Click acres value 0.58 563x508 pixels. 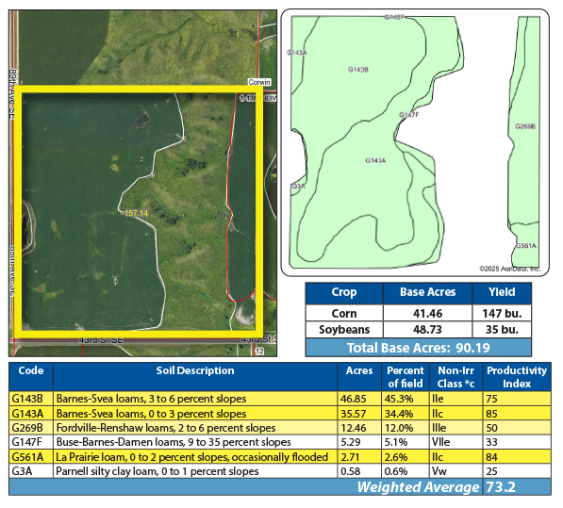351,471
